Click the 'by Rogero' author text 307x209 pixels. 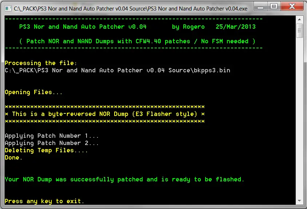coord(188,27)
